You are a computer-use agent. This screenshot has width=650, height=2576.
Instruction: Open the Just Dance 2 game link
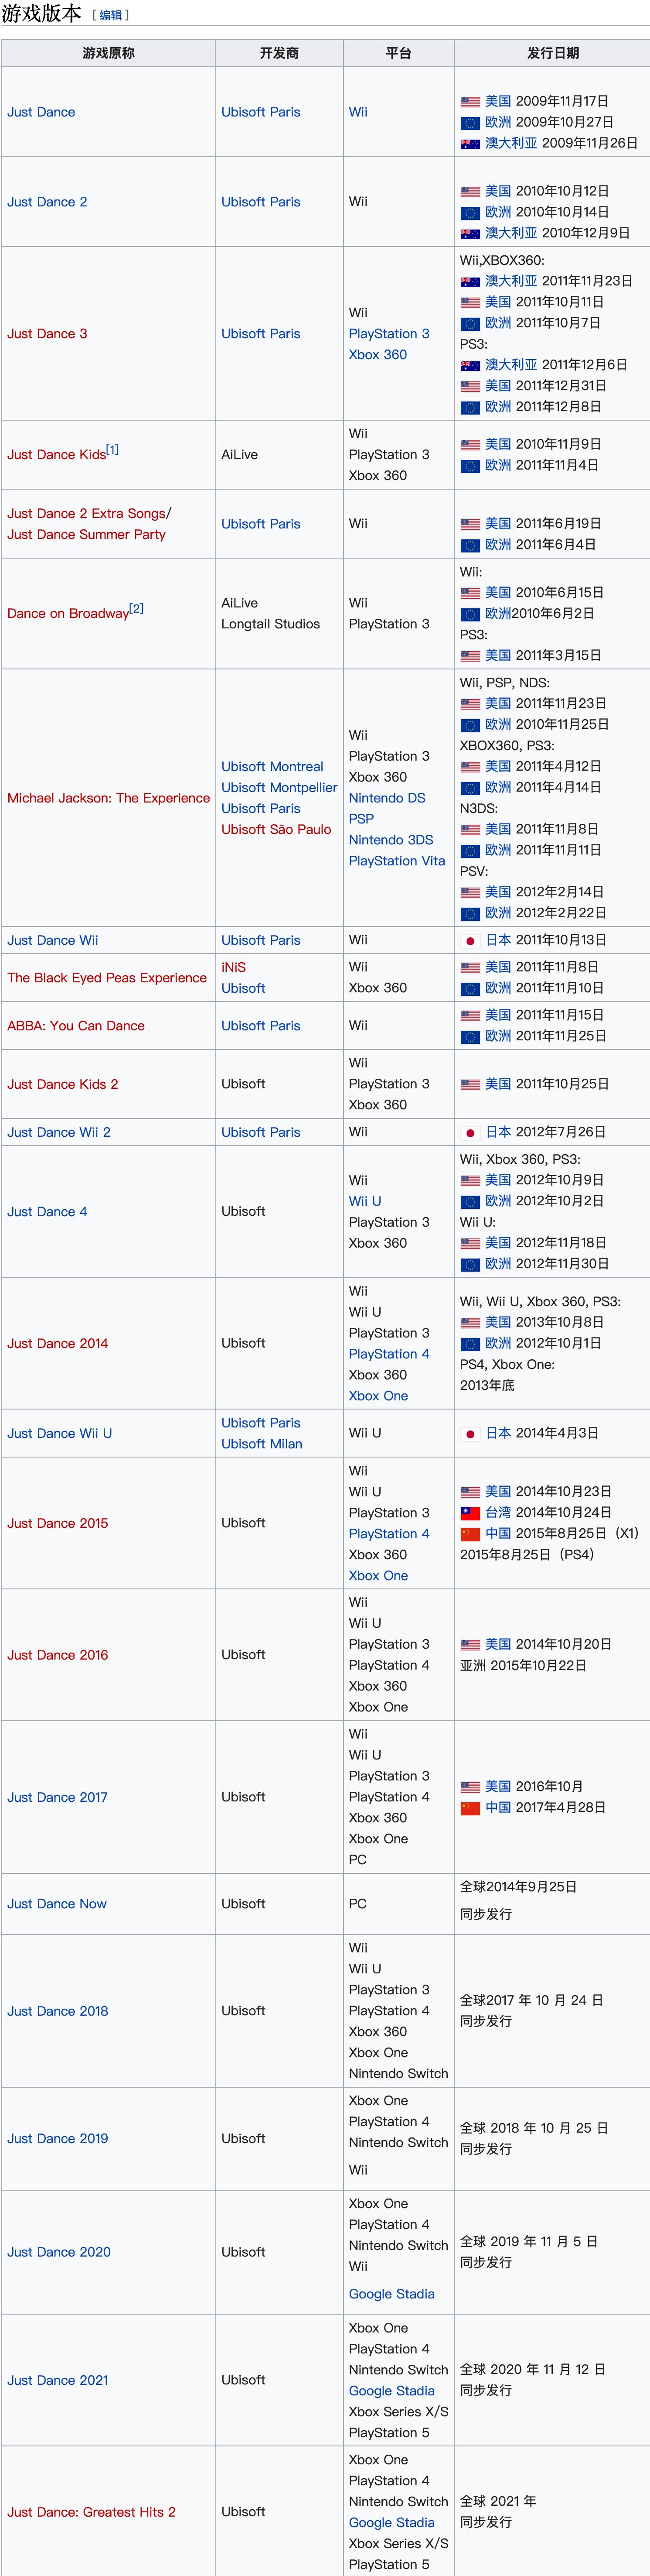pos(47,202)
